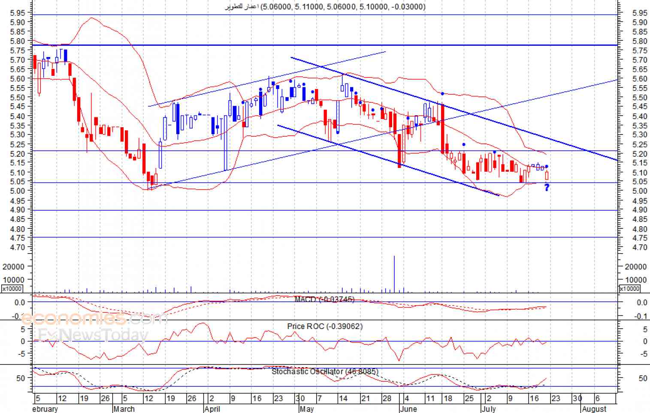650x413 pixels.
Task: Select the May month label on the time axis
Action: click(307, 409)
